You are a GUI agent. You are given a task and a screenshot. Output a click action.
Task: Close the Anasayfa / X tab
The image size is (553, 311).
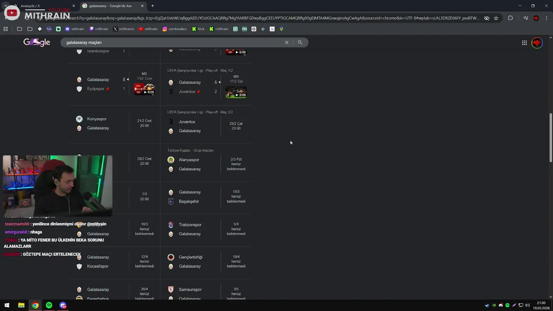[x=73, y=6]
